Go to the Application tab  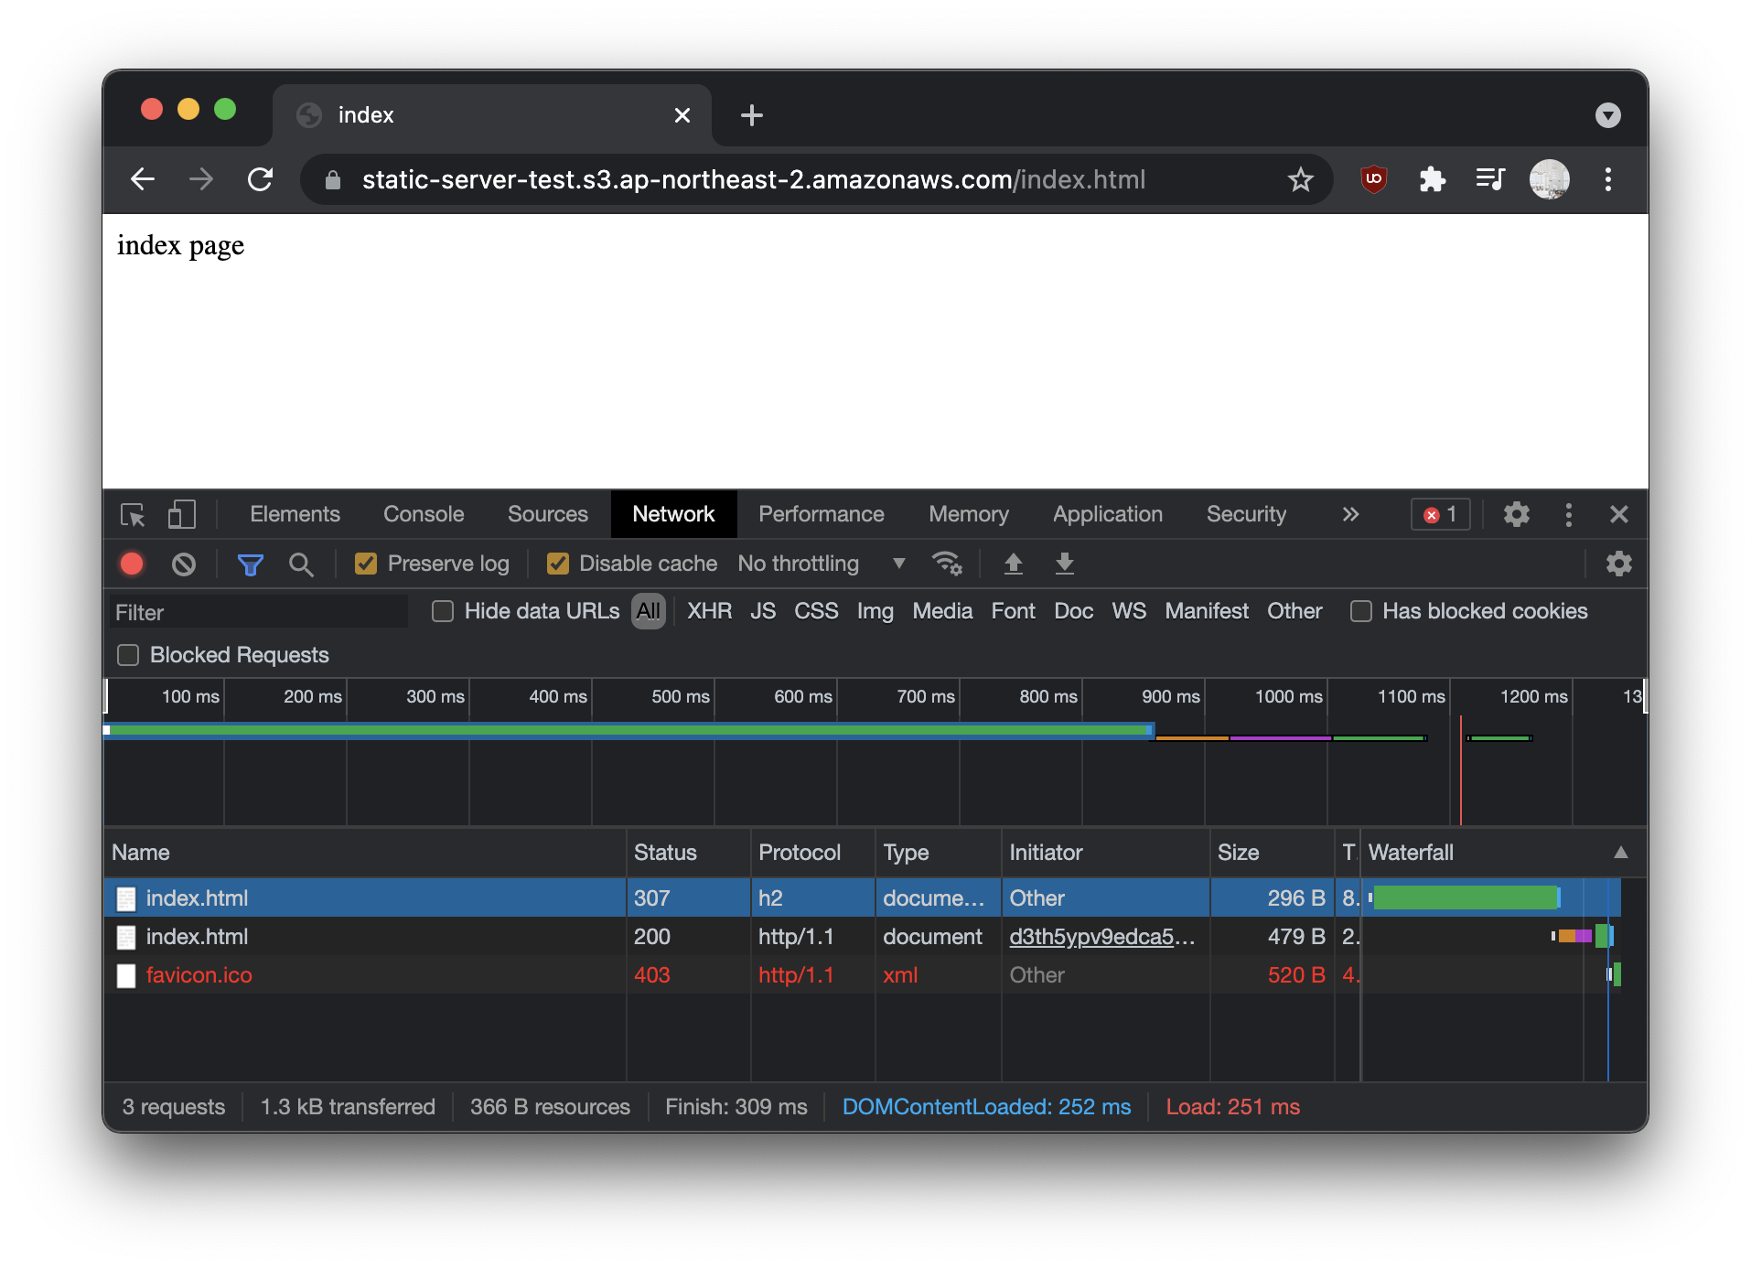click(x=1107, y=514)
